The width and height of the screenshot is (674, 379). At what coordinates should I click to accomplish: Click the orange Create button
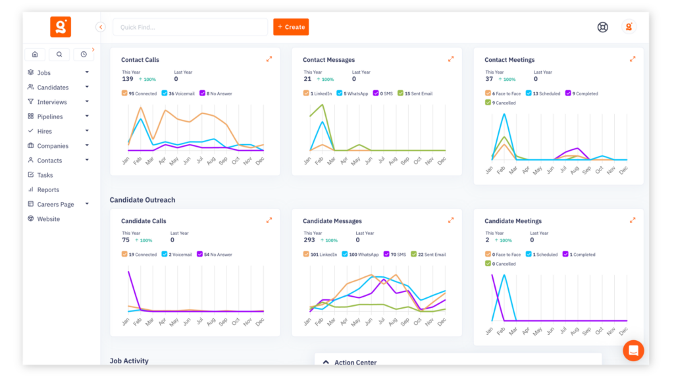291,27
